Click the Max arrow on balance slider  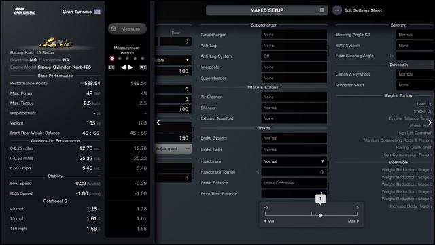(353, 221)
